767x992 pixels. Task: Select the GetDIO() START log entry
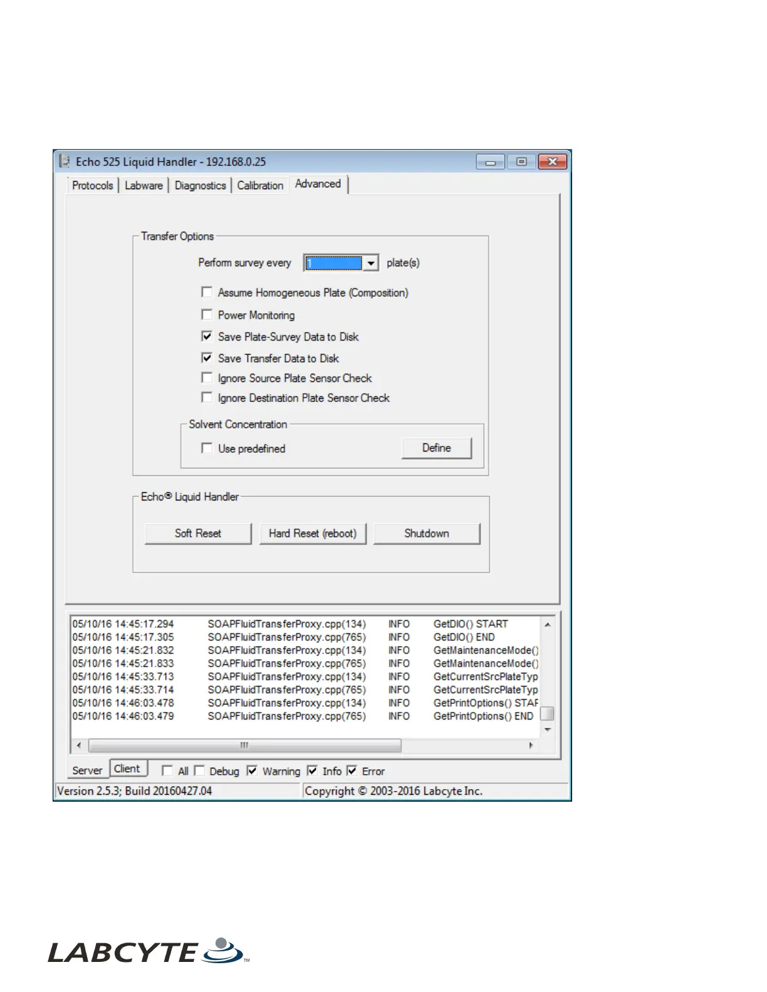305,624
